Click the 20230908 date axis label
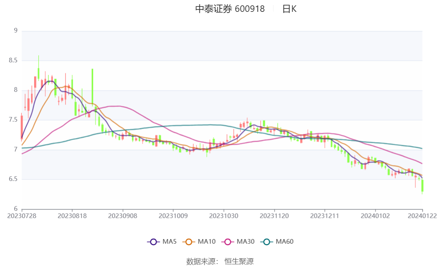Image resolution: width=440 pixels, height=267 pixels. click(123, 216)
